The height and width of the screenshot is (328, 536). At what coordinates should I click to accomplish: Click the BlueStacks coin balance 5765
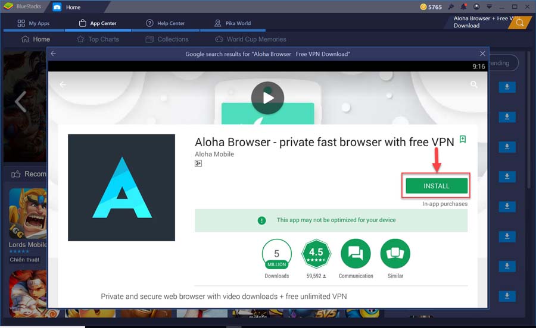431,7
